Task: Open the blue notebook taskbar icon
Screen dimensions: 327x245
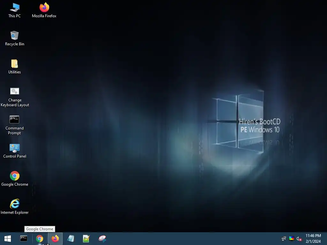Action: point(71,239)
